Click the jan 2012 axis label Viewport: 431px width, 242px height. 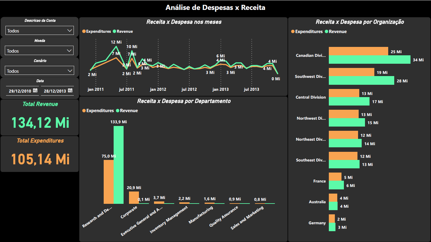(158, 89)
